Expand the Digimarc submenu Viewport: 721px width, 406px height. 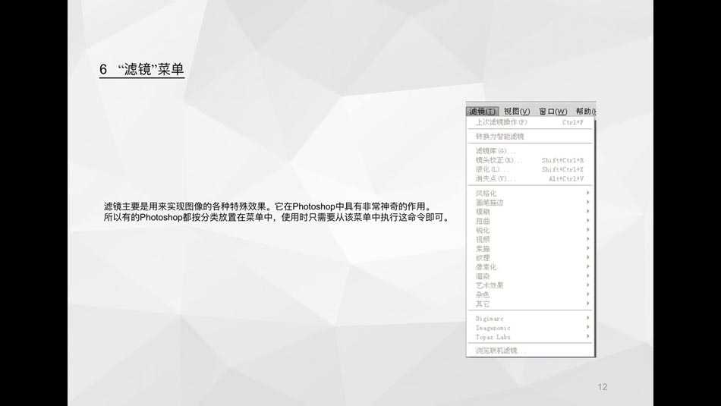coord(490,319)
